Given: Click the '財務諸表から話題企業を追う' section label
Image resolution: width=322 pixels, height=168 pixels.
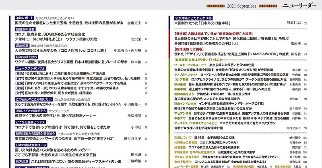Looking at the screenshot, I should (x=35, y=134).
